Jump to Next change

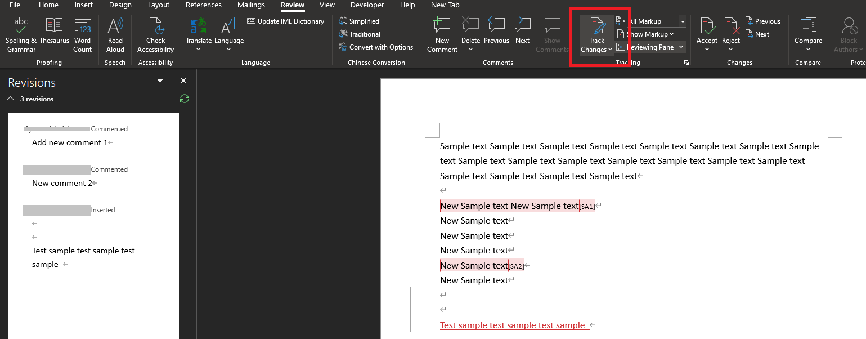click(757, 34)
